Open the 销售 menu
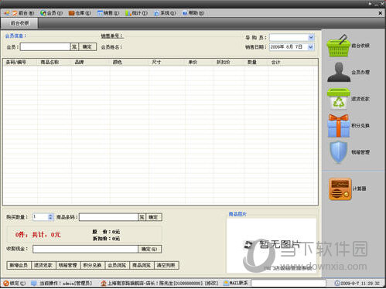386x289 pixels. pyautogui.click(x=108, y=13)
